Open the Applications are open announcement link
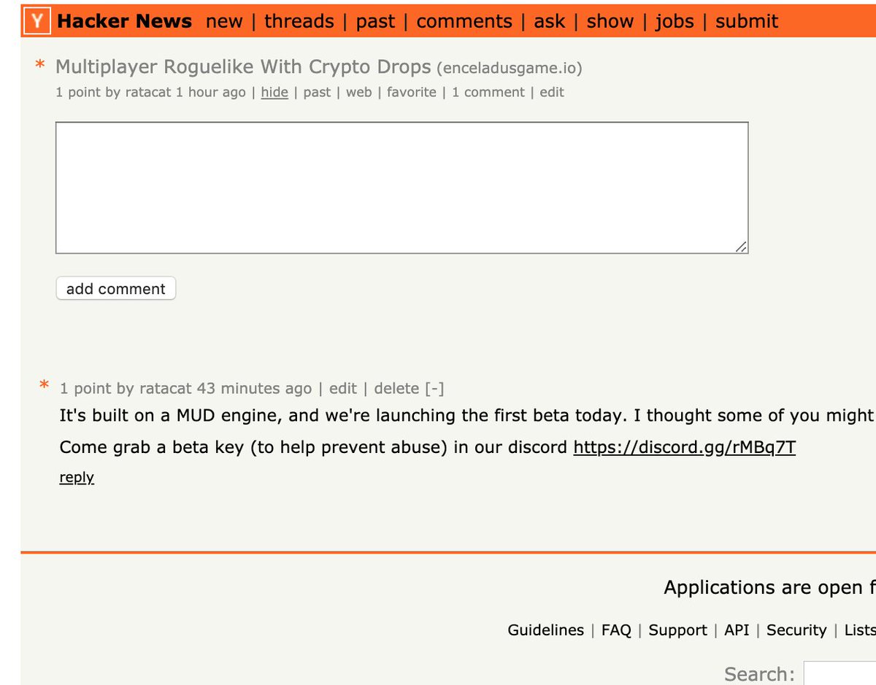This screenshot has width=876, height=685. tap(769, 587)
